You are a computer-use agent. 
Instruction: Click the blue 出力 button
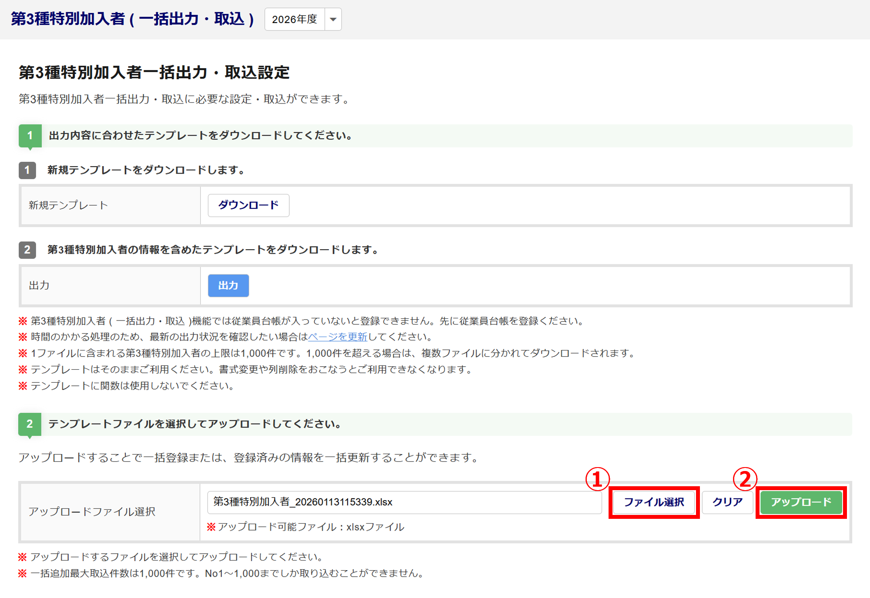pyautogui.click(x=228, y=286)
